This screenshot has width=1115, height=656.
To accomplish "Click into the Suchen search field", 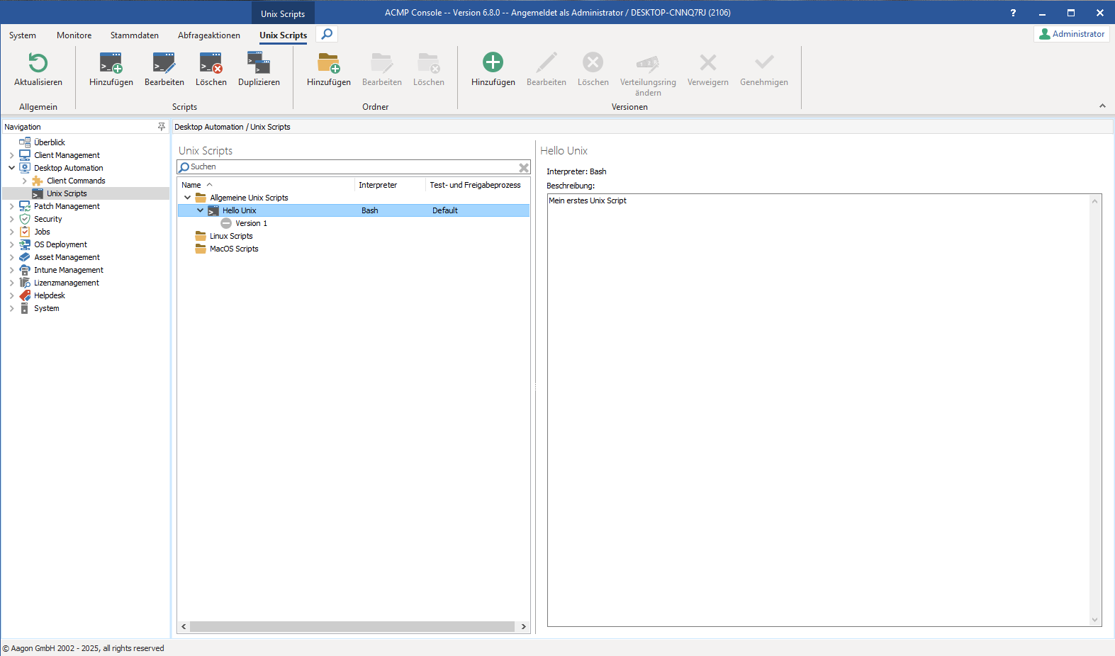I will [352, 167].
